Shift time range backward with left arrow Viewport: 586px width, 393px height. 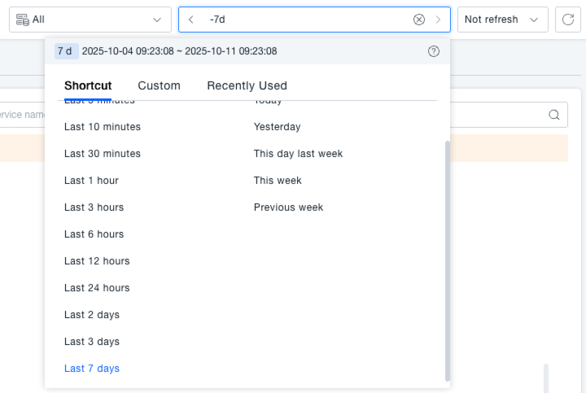pos(190,20)
